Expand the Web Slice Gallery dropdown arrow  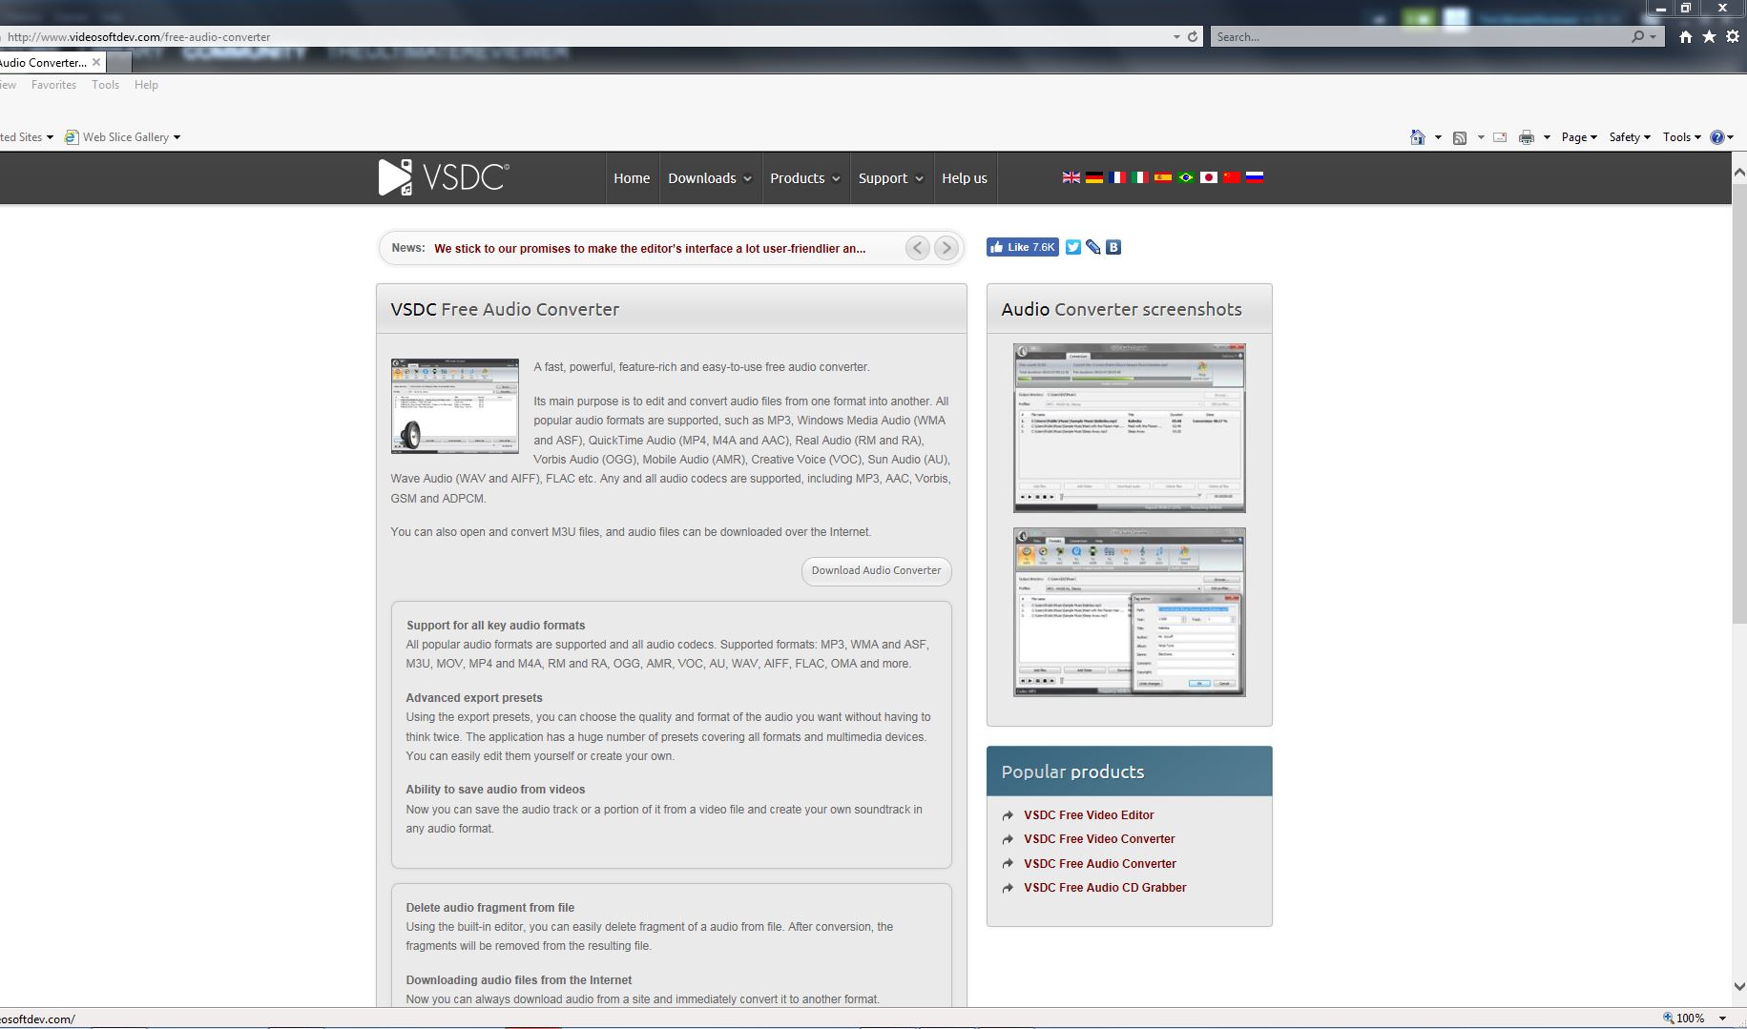click(177, 137)
